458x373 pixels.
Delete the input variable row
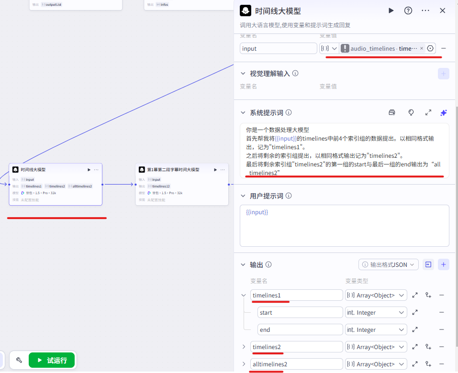click(443, 48)
